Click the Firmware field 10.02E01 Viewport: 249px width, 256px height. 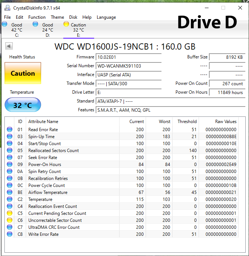pyautogui.click(x=129, y=57)
